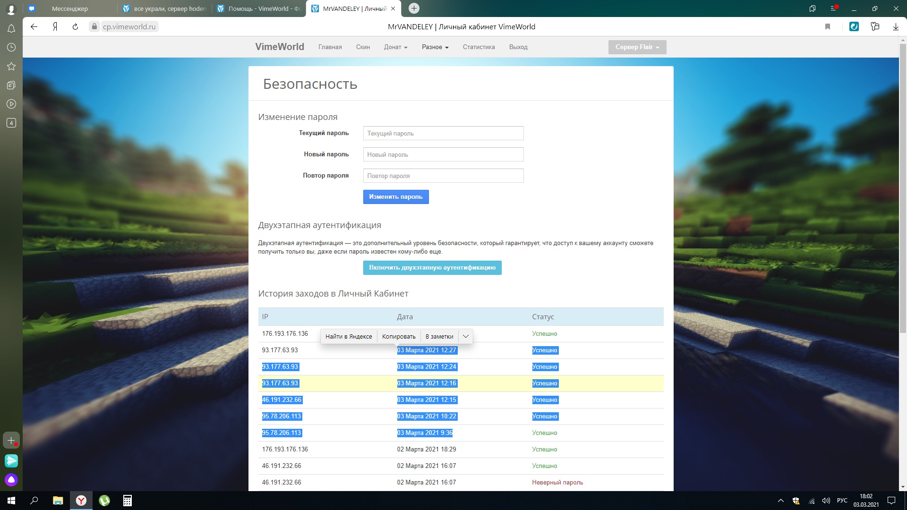Click the РУС language indicator in tray
The width and height of the screenshot is (907, 510).
point(842,501)
